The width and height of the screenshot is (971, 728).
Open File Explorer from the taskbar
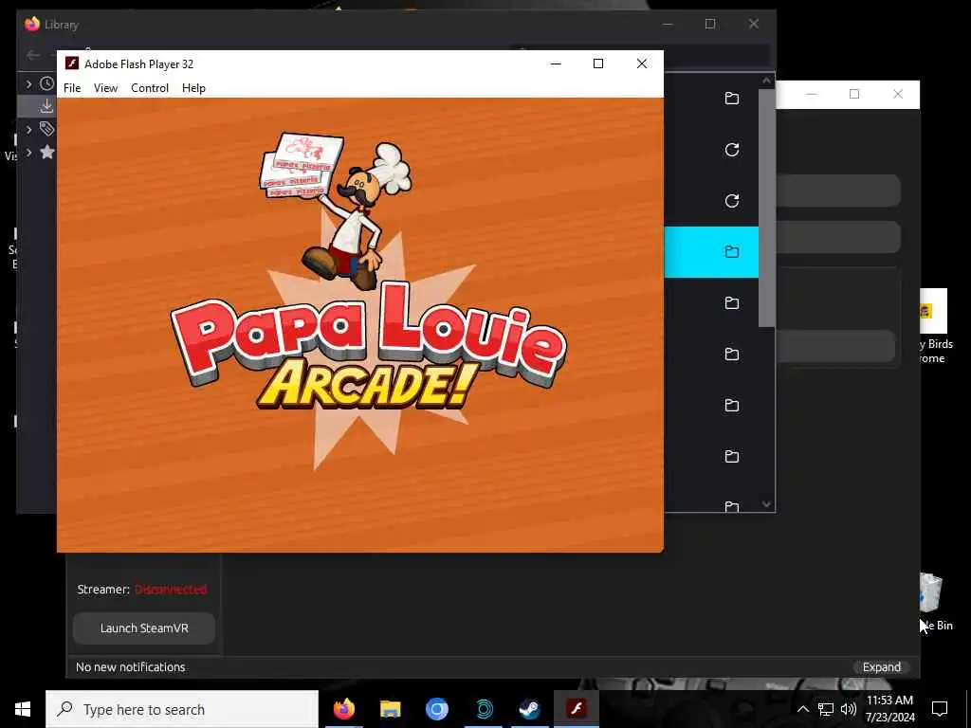390,709
